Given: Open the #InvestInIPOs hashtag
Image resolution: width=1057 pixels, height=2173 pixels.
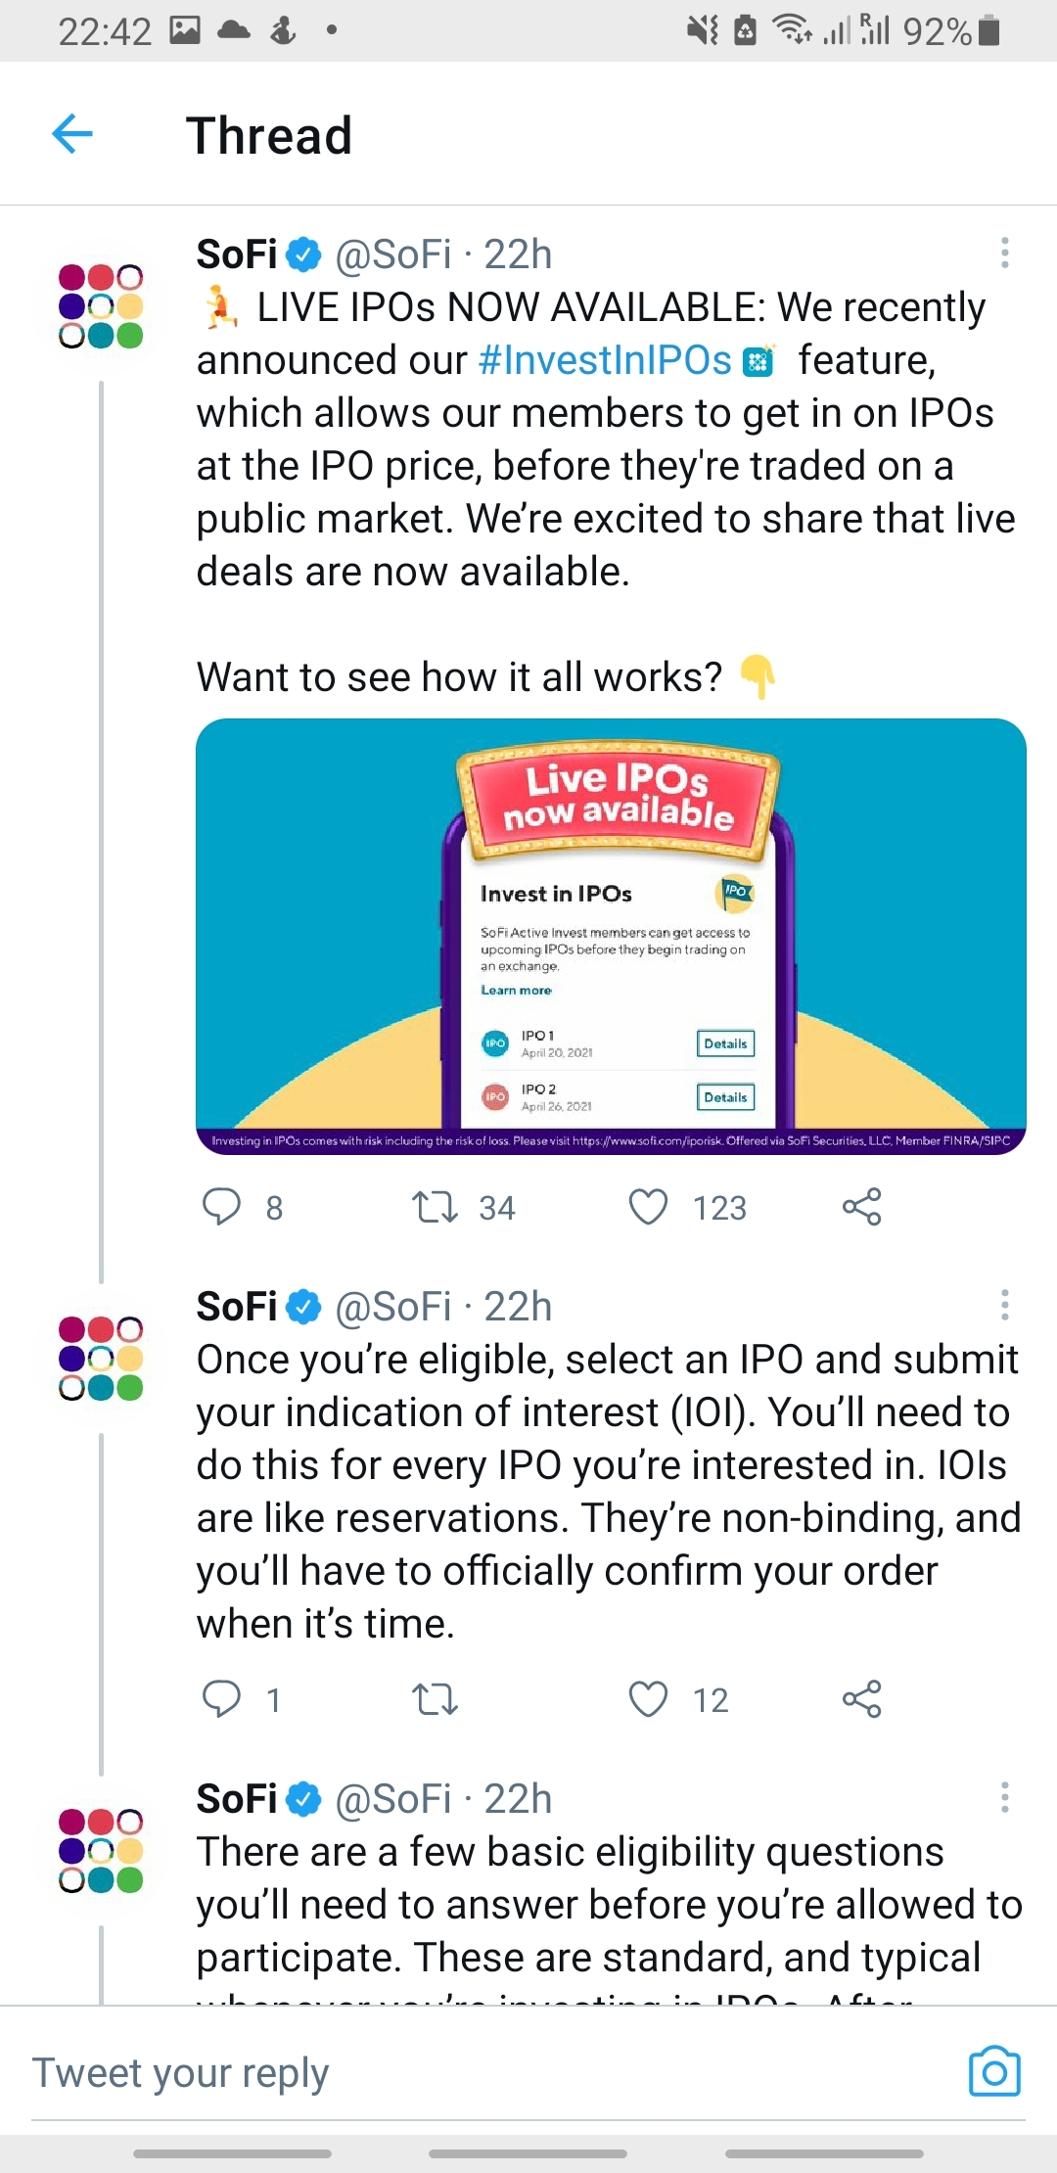Looking at the screenshot, I should coord(605,360).
